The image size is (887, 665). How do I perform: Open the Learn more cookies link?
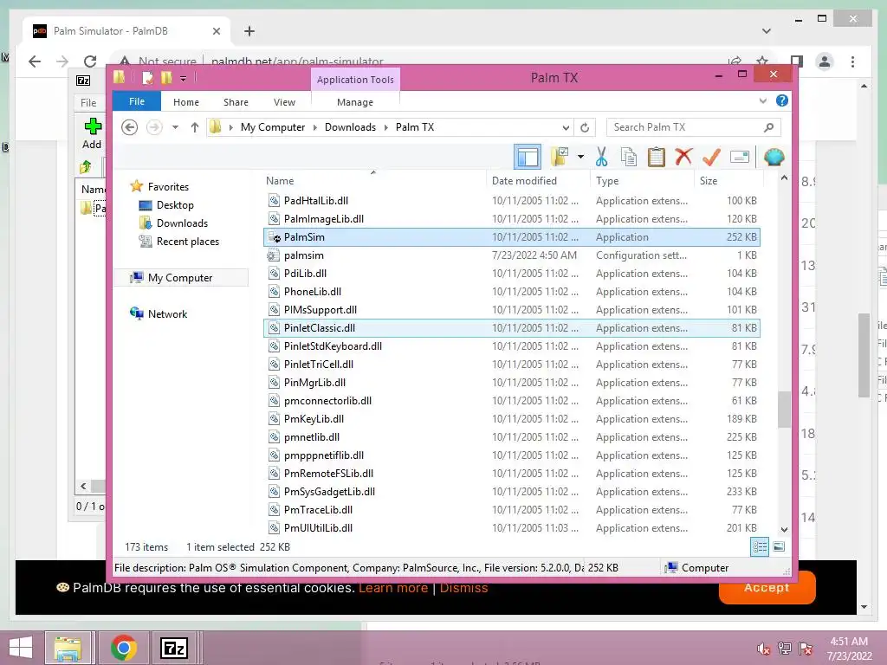click(393, 588)
